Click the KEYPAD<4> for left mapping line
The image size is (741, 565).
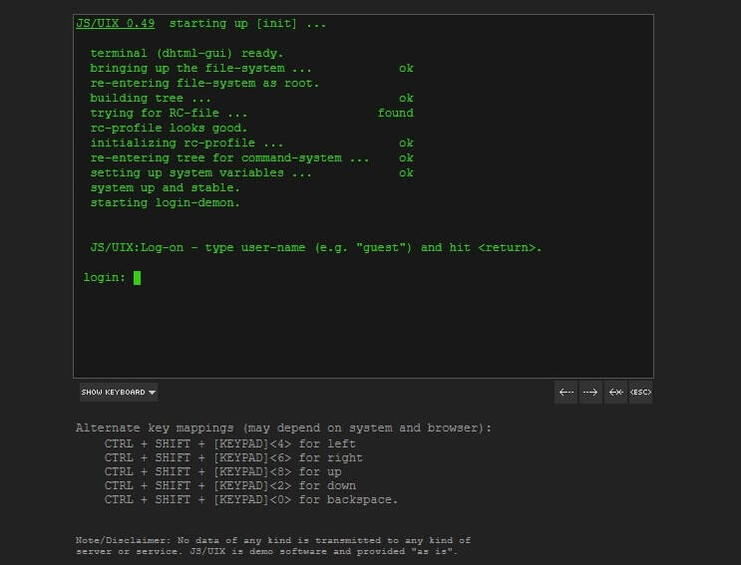229,444
